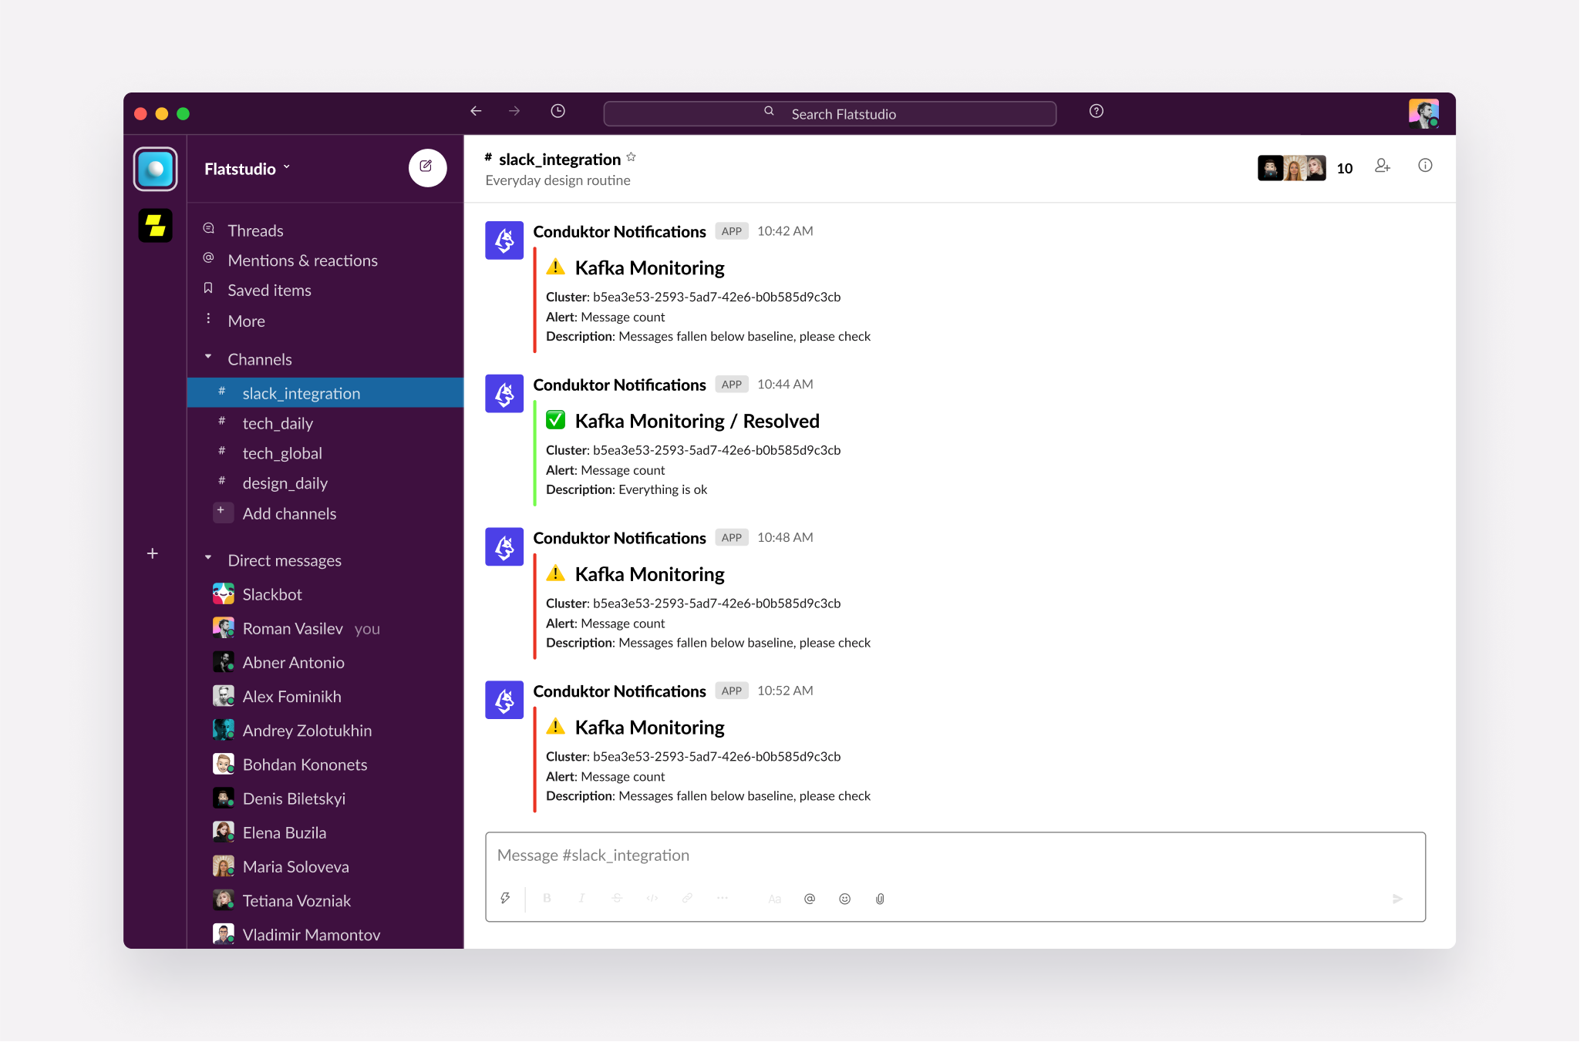This screenshot has width=1580, height=1042.
Task: Toggle bold formatting in composer
Action: [547, 898]
